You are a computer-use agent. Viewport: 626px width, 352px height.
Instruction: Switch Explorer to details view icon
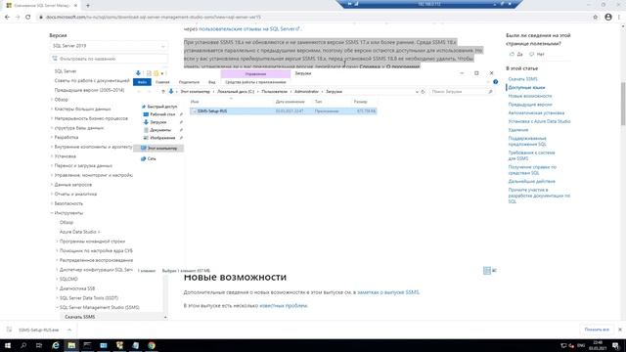pos(487,271)
